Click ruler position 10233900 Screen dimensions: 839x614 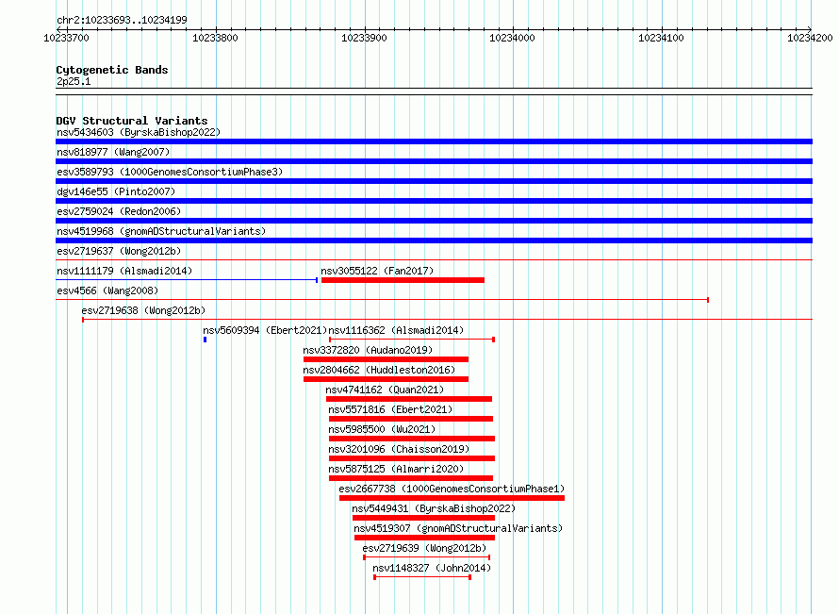click(x=364, y=38)
